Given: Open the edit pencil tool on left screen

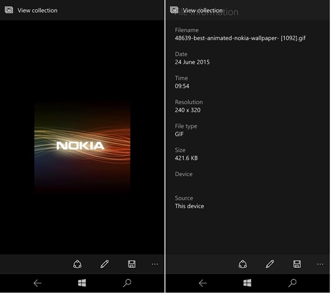Looking at the screenshot, I should coord(105,264).
